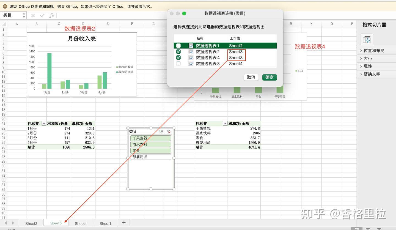Click the 工作表 column header in dialog
Screen dimensions: 396x230
click(x=235, y=38)
